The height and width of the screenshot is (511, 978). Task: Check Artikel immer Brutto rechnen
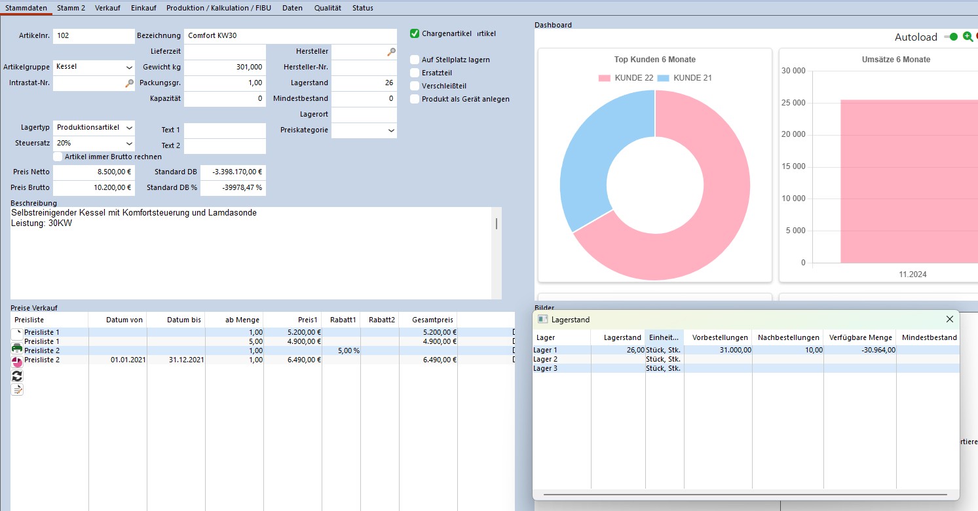point(58,157)
